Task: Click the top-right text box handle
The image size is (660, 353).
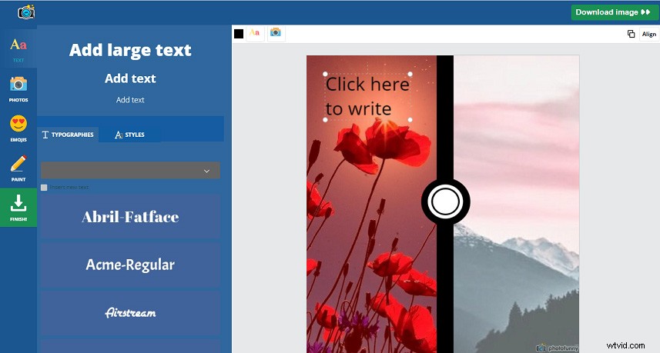Action: click(410, 74)
